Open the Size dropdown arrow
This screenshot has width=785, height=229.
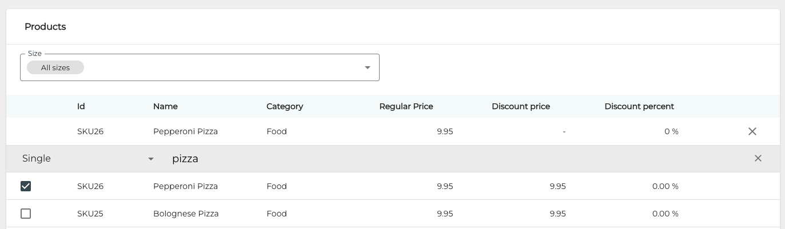click(x=368, y=67)
